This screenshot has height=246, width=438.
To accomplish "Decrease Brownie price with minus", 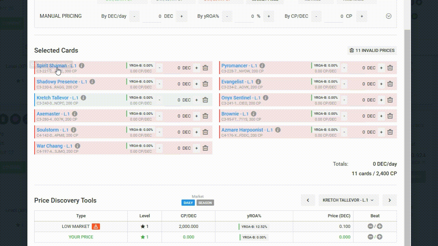I will 344,116.
